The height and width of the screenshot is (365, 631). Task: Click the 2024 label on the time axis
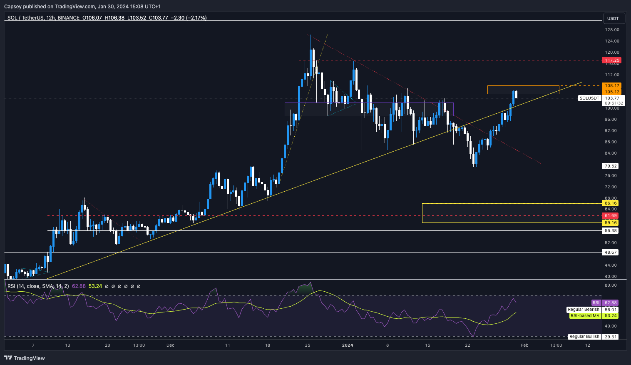click(347, 345)
